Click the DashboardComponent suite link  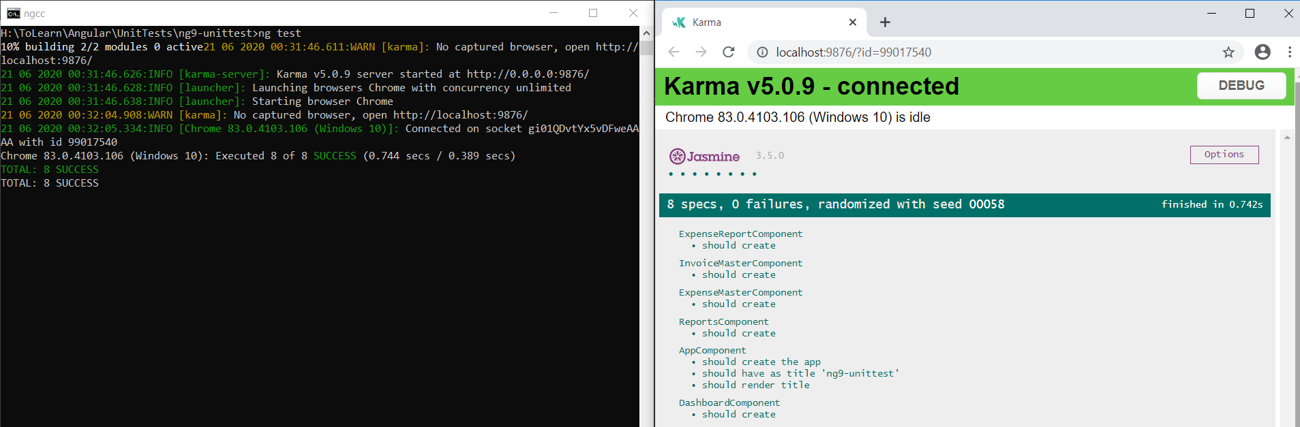[x=729, y=403]
